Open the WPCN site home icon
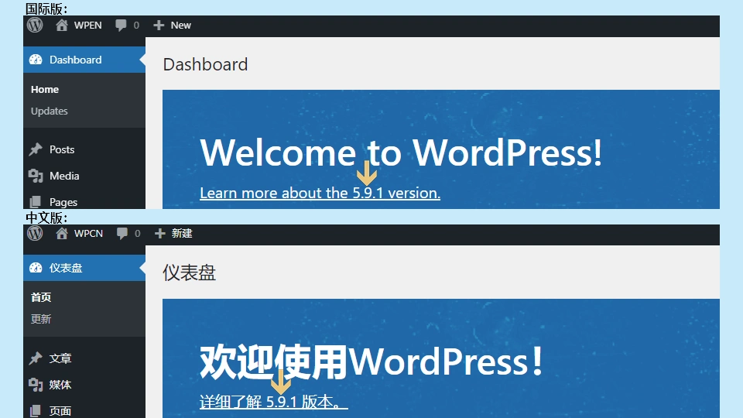 point(62,233)
